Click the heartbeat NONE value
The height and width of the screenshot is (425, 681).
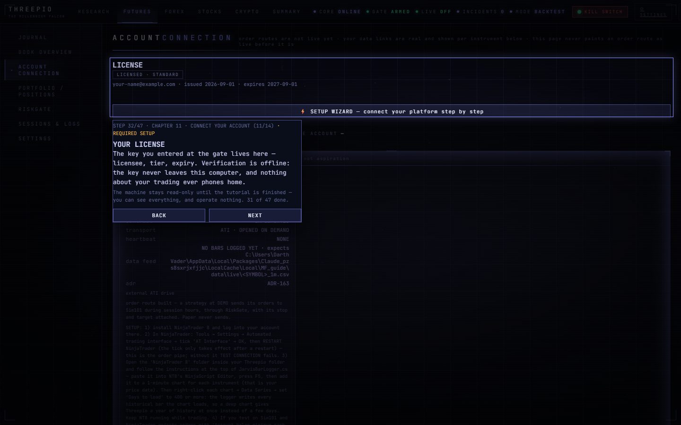coord(283,239)
